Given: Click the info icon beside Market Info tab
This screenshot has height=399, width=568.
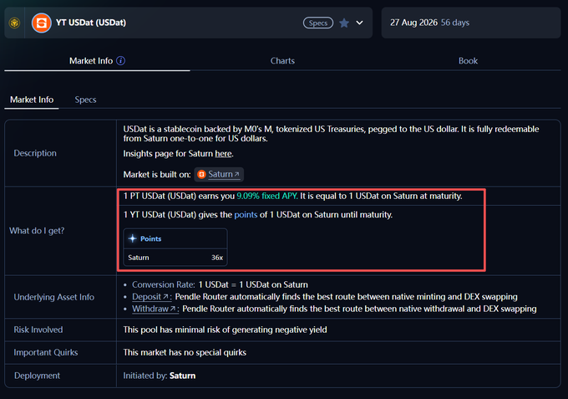Looking at the screenshot, I should (120, 60).
